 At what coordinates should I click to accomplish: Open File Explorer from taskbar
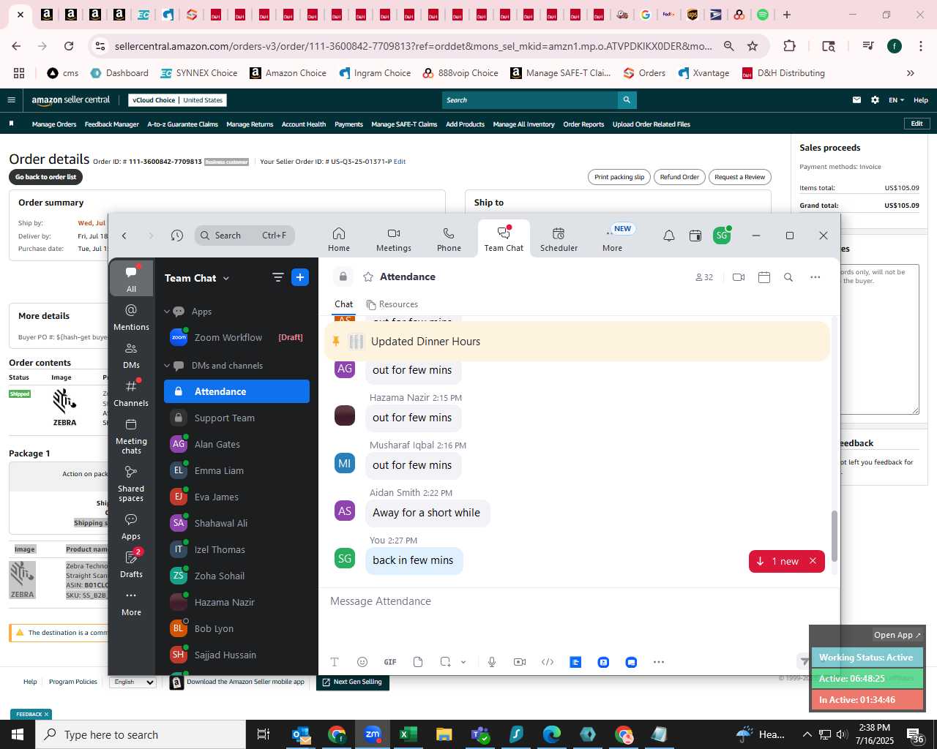[444, 734]
